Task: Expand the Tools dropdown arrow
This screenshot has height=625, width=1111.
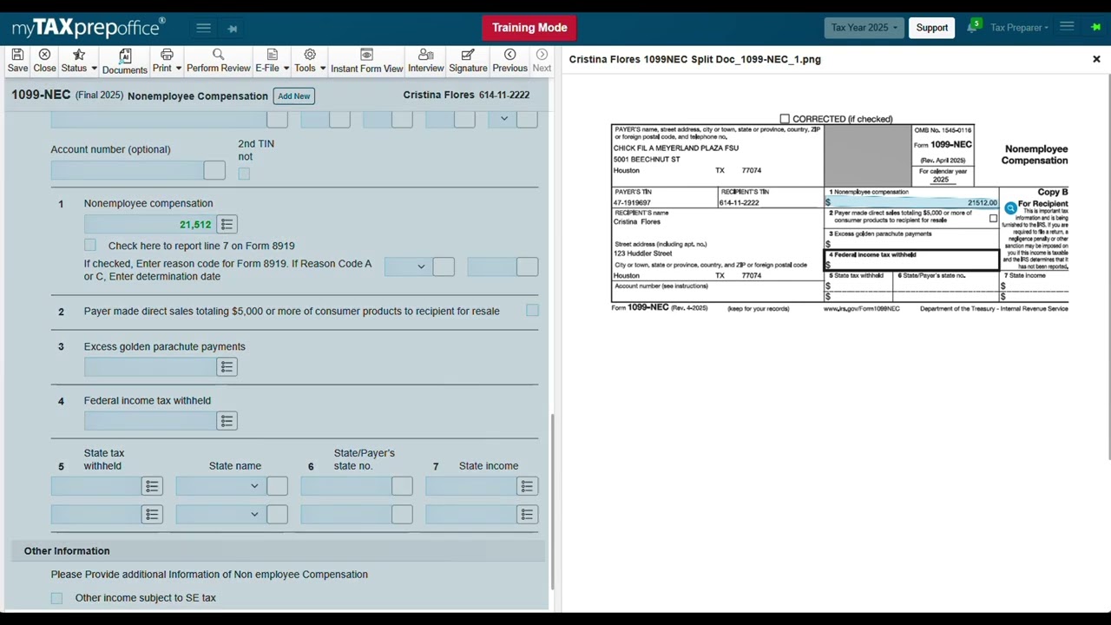Action: click(x=322, y=69)
